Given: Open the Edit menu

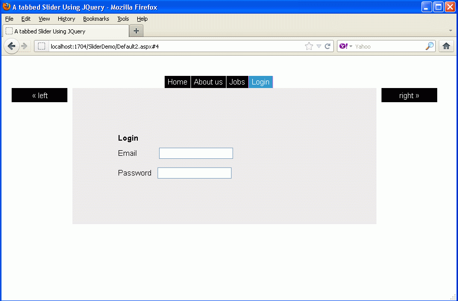Looking at the screenshot, I should tap(26, 19).
